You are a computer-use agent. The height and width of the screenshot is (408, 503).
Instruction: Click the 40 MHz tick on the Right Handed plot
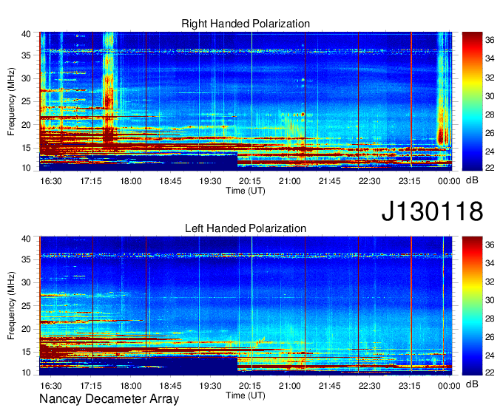26,34
